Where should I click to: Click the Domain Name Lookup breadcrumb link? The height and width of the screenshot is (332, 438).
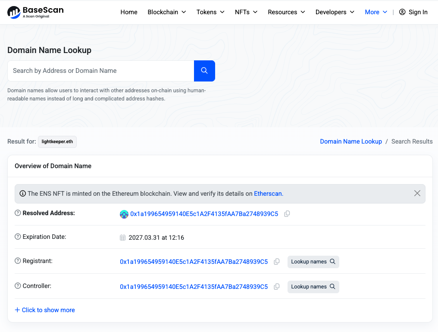(x=351, y=141)
